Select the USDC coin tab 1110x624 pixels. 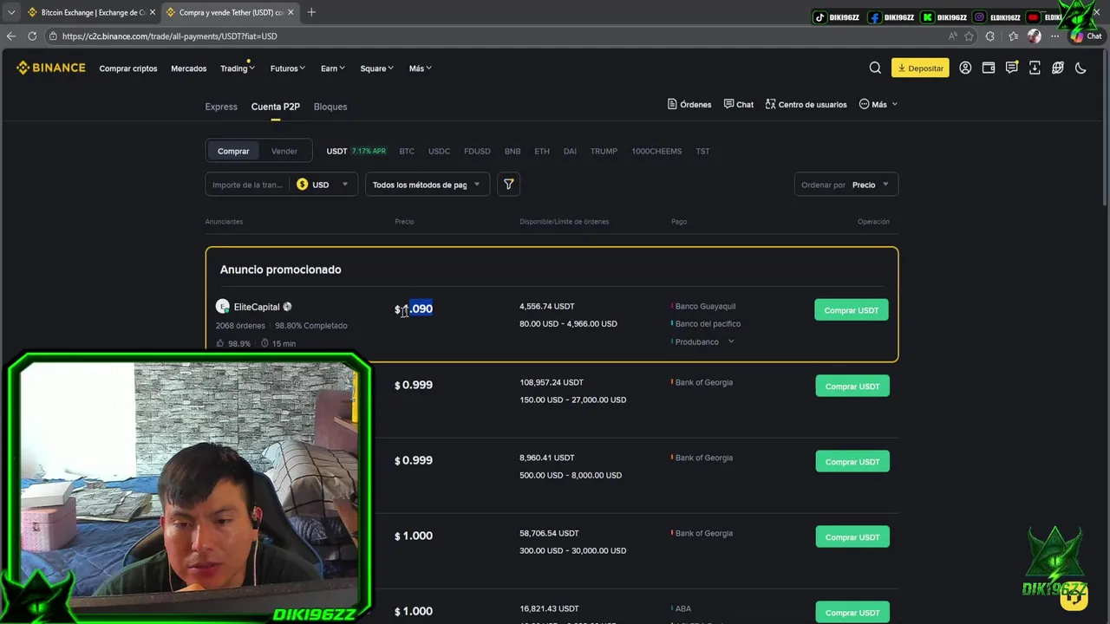(440, 151)
